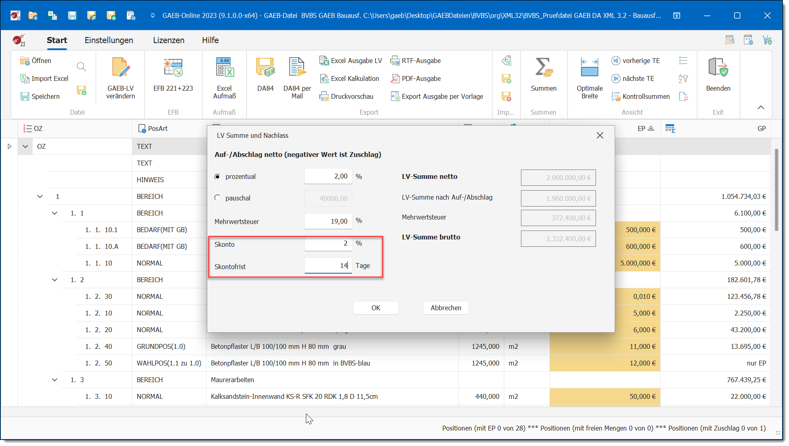
Task: Send file with DA84 per Mail
Action: tap(297, 68)
